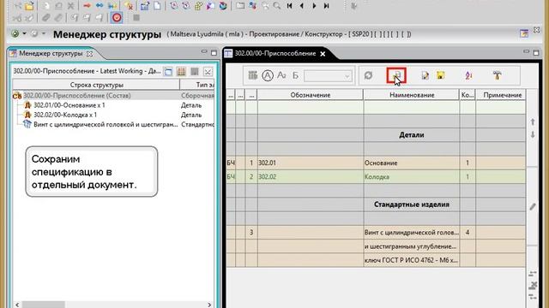Click the red target record icon in the top toolbar
This screenshot has height=308, width=549.
point(117,17)
